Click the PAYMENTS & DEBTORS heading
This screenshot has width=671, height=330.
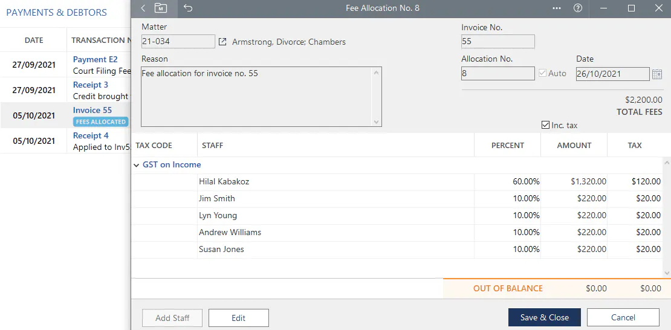(x=56, y=13)
